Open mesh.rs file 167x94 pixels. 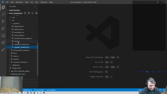(16, 59)
